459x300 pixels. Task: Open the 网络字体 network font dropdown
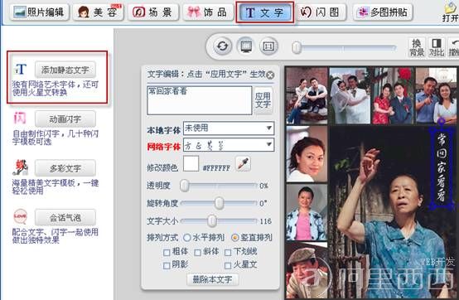point(229,145)
